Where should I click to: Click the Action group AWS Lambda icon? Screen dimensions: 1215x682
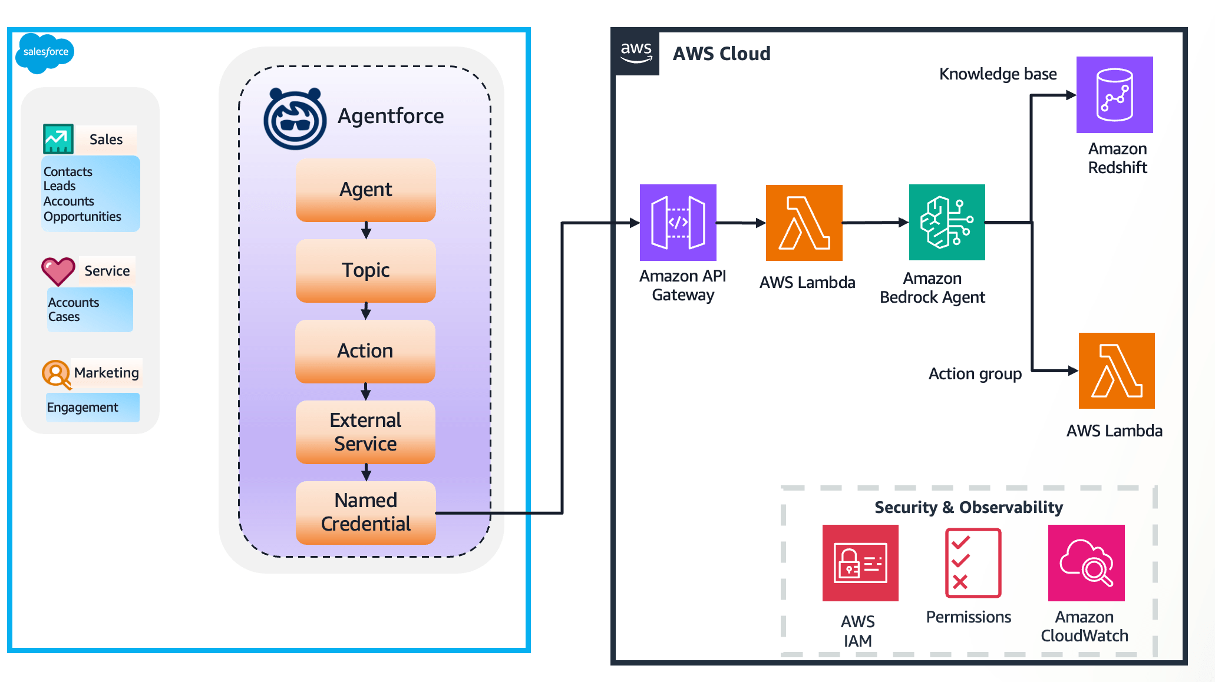(x=1116, y=370)
